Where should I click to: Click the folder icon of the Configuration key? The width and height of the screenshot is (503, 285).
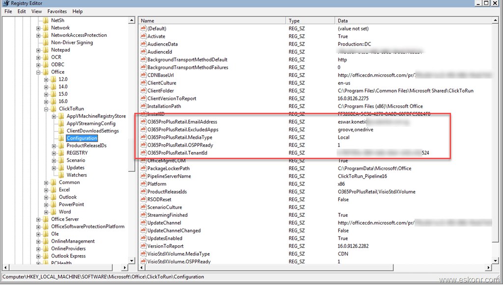tap(61, 138)
